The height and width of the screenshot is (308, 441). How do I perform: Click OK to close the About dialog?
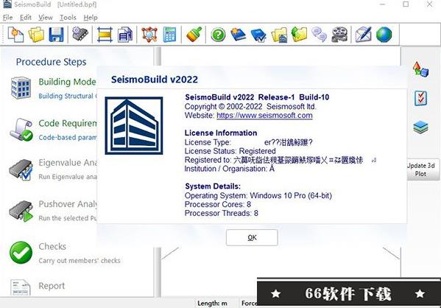pyautogui.click(x=252, y=237)
